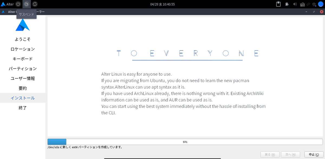This screenshot has width=325, height=159.
Task: Select the ようこそ step in sidebar
Action: [23, 39]
